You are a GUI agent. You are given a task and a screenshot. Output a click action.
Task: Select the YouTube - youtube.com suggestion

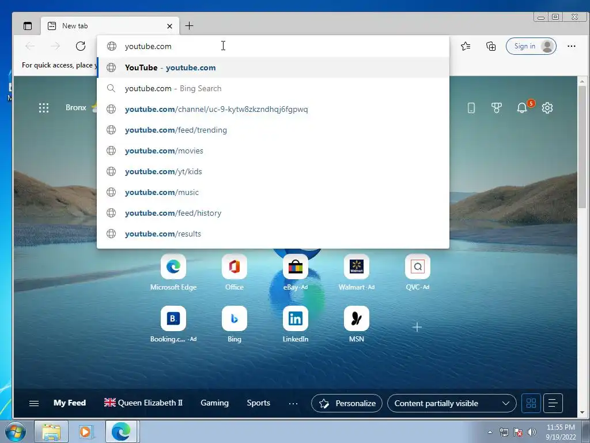click(x=273, y=67)
